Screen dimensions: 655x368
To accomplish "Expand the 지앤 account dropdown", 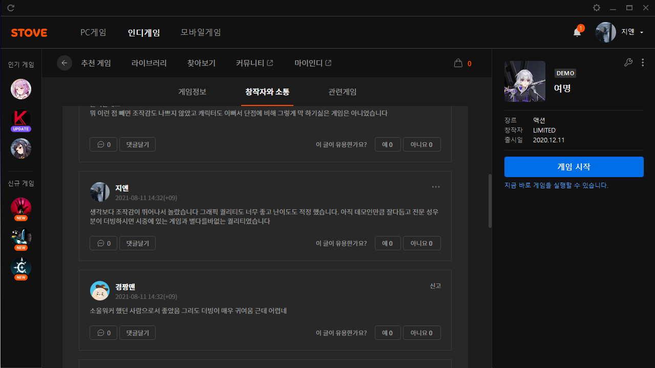I will (642, 32).
